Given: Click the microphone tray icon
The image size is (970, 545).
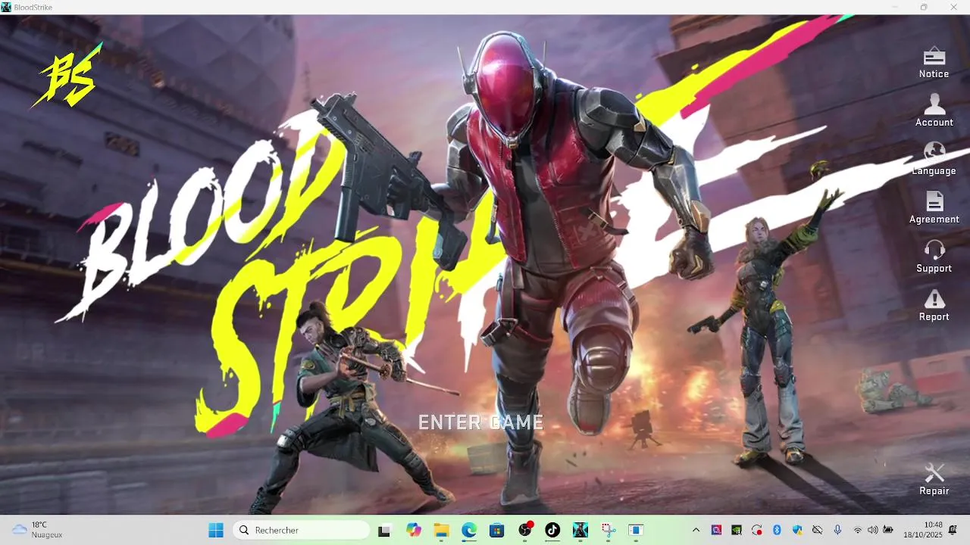Looking at the screenshot, I should [x=837, y=530].
